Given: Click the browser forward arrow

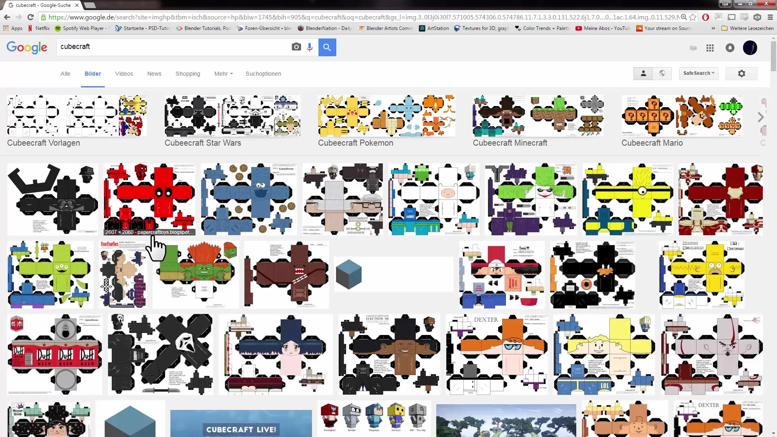Looking at the screenshot, I should pos(19,17).
